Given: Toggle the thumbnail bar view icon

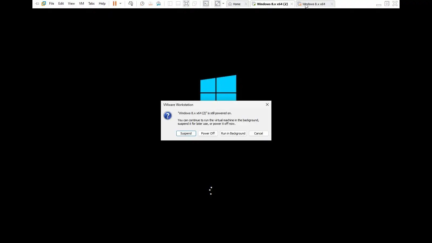Looking at the screenshot, I should pyautogui.click(x=178, y=4).
